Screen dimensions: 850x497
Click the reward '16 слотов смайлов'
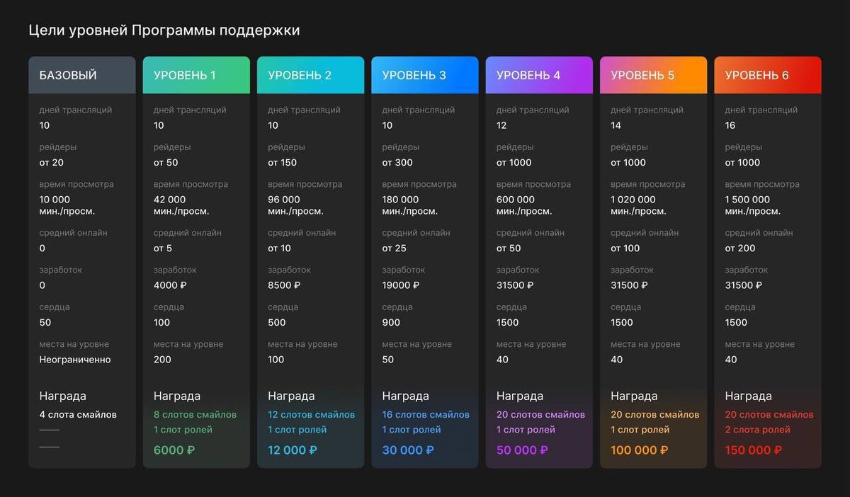(426, 414)
